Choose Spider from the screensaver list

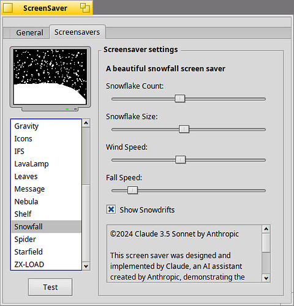[47, 239]
